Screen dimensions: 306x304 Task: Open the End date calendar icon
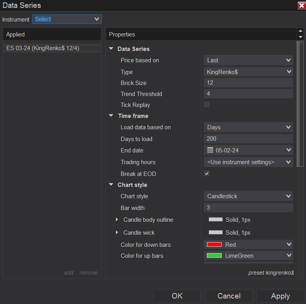[210, 150]
